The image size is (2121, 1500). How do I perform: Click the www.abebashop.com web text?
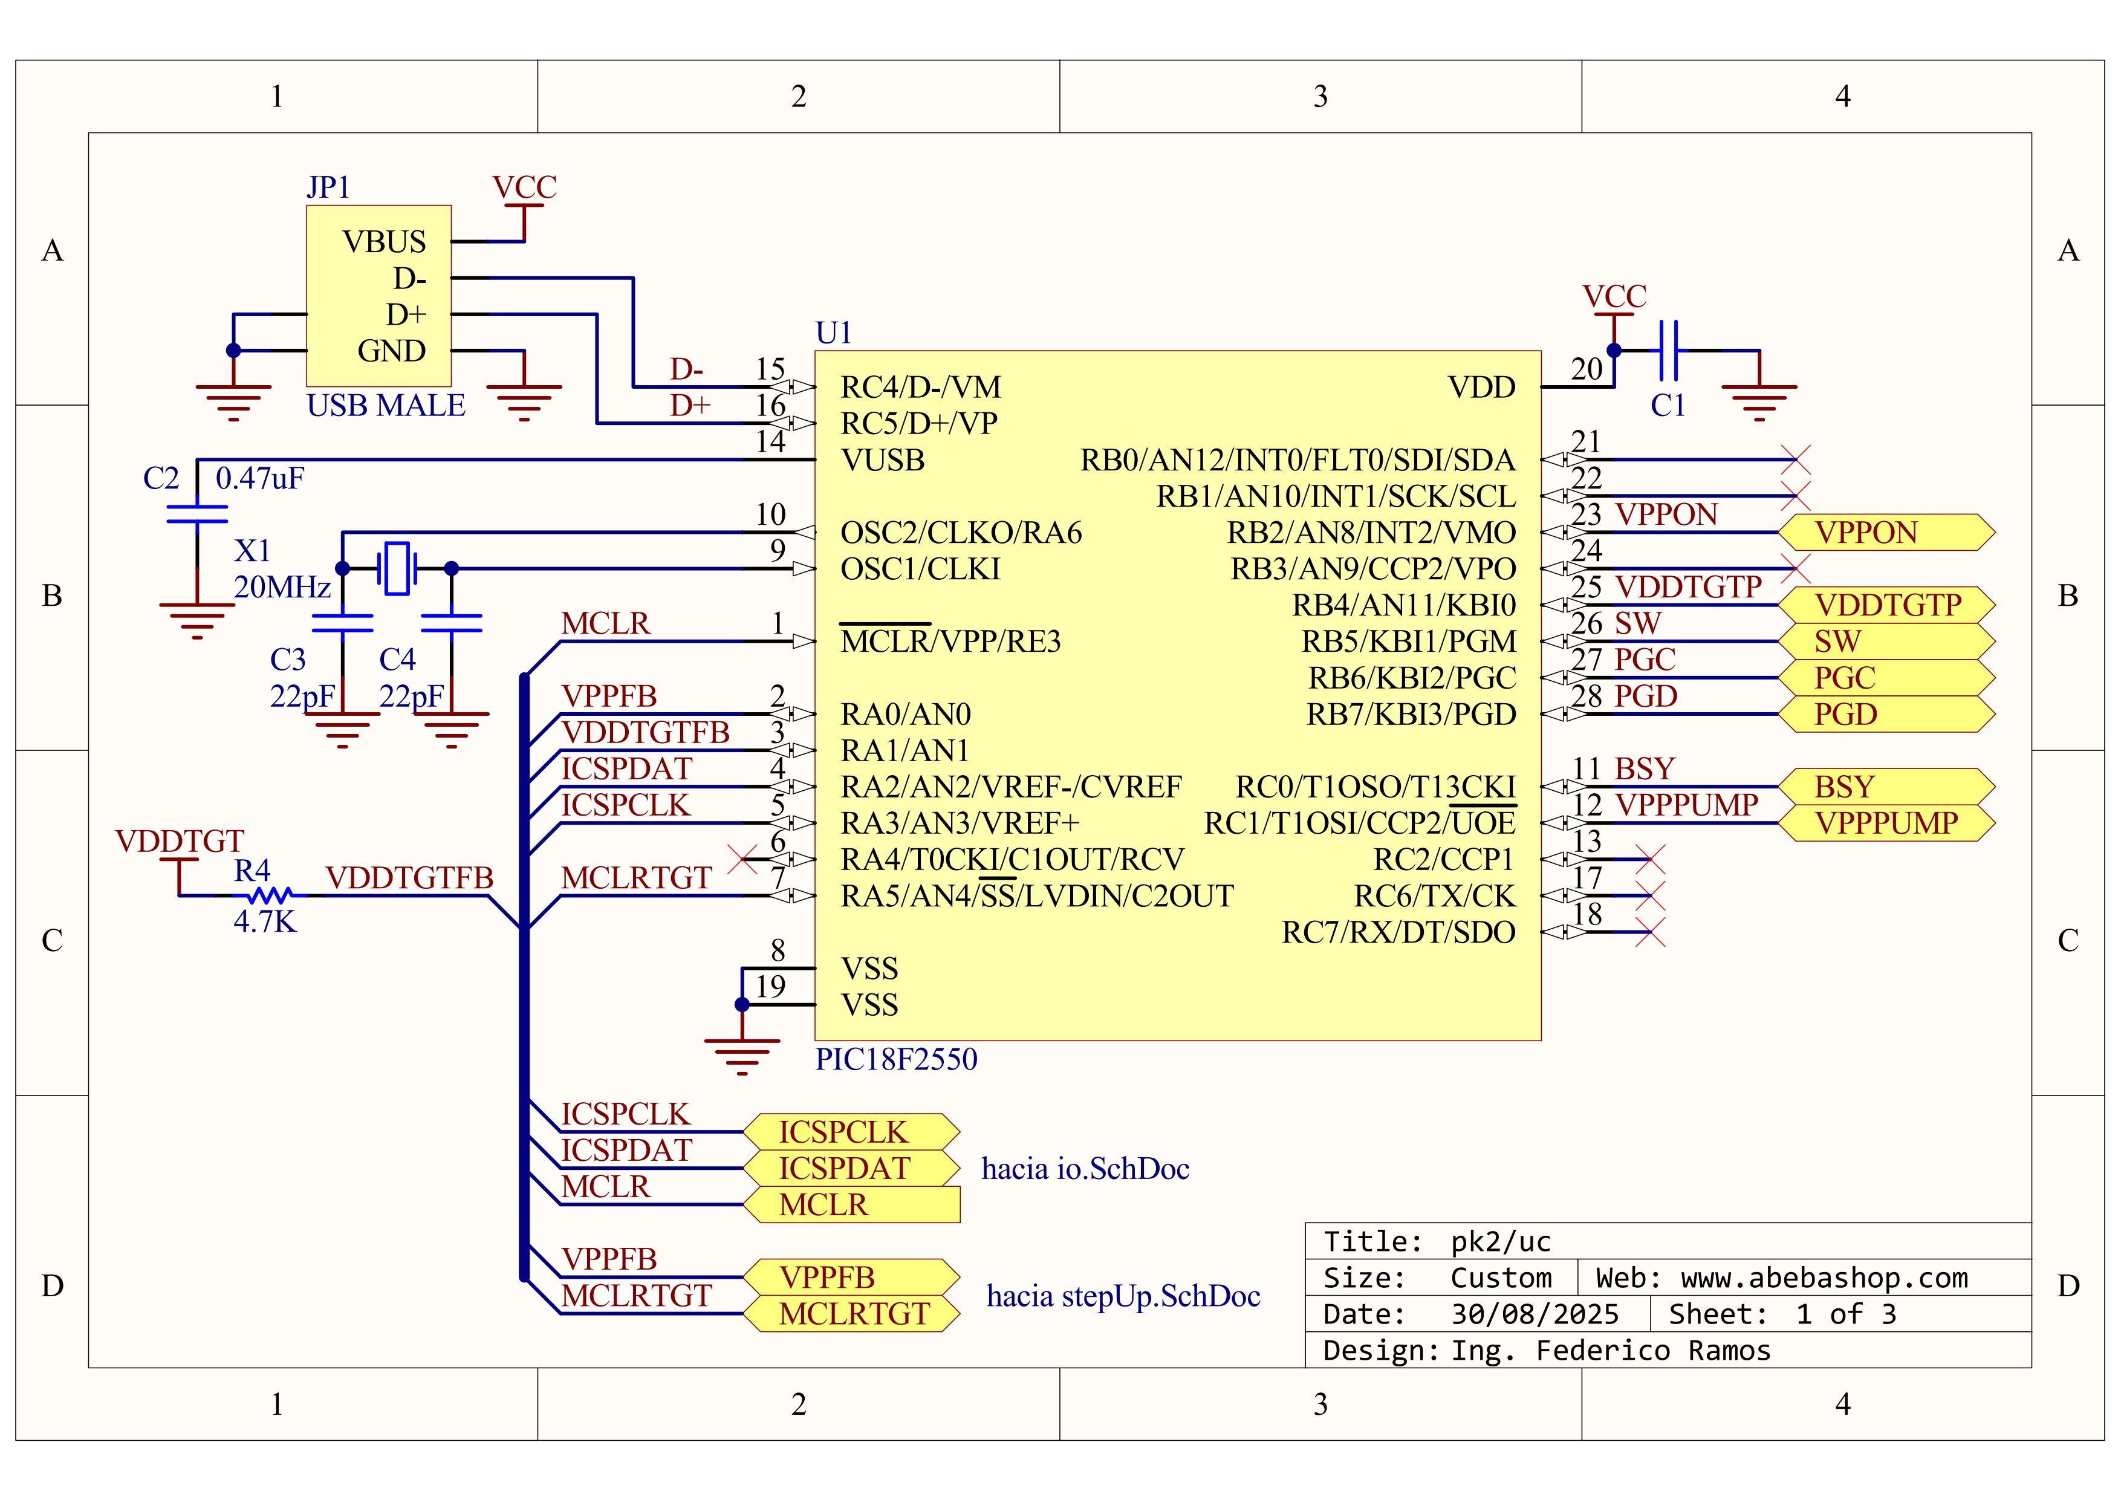tap(1824, 1278)
